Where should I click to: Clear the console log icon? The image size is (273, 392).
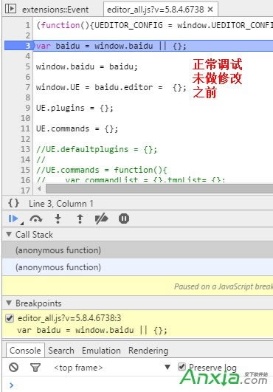(x=13, y=367)
